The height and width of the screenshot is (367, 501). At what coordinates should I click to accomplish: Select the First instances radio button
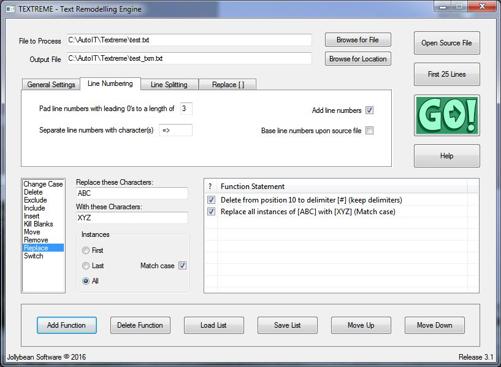point(86,250)
